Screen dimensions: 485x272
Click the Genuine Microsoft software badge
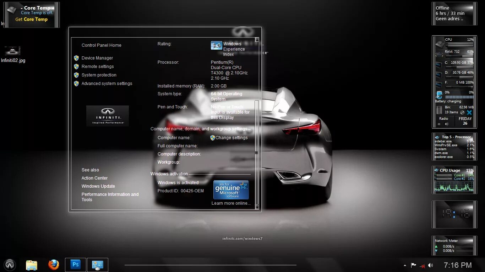tap(231, 190)
